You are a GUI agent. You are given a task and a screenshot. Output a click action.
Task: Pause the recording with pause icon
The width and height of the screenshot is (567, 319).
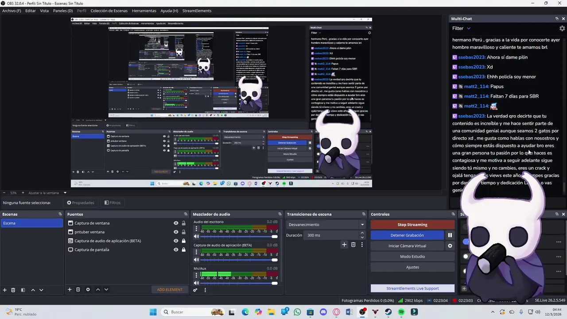[450, 235]
